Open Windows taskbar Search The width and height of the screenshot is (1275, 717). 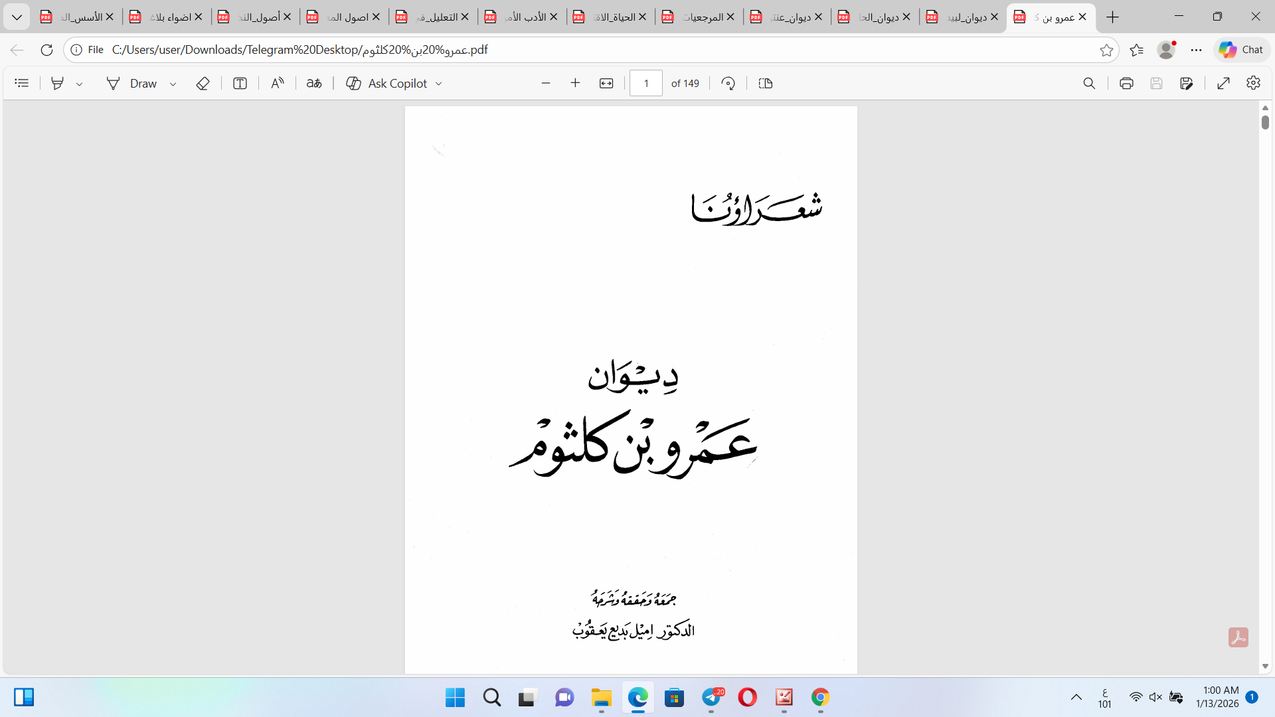click(x=492, y=698)
